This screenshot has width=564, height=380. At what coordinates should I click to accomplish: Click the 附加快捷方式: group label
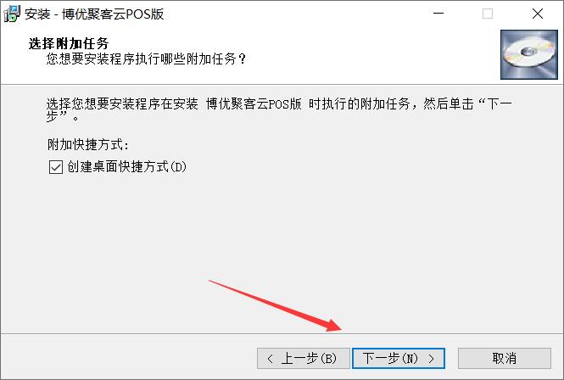click(88, 145)
